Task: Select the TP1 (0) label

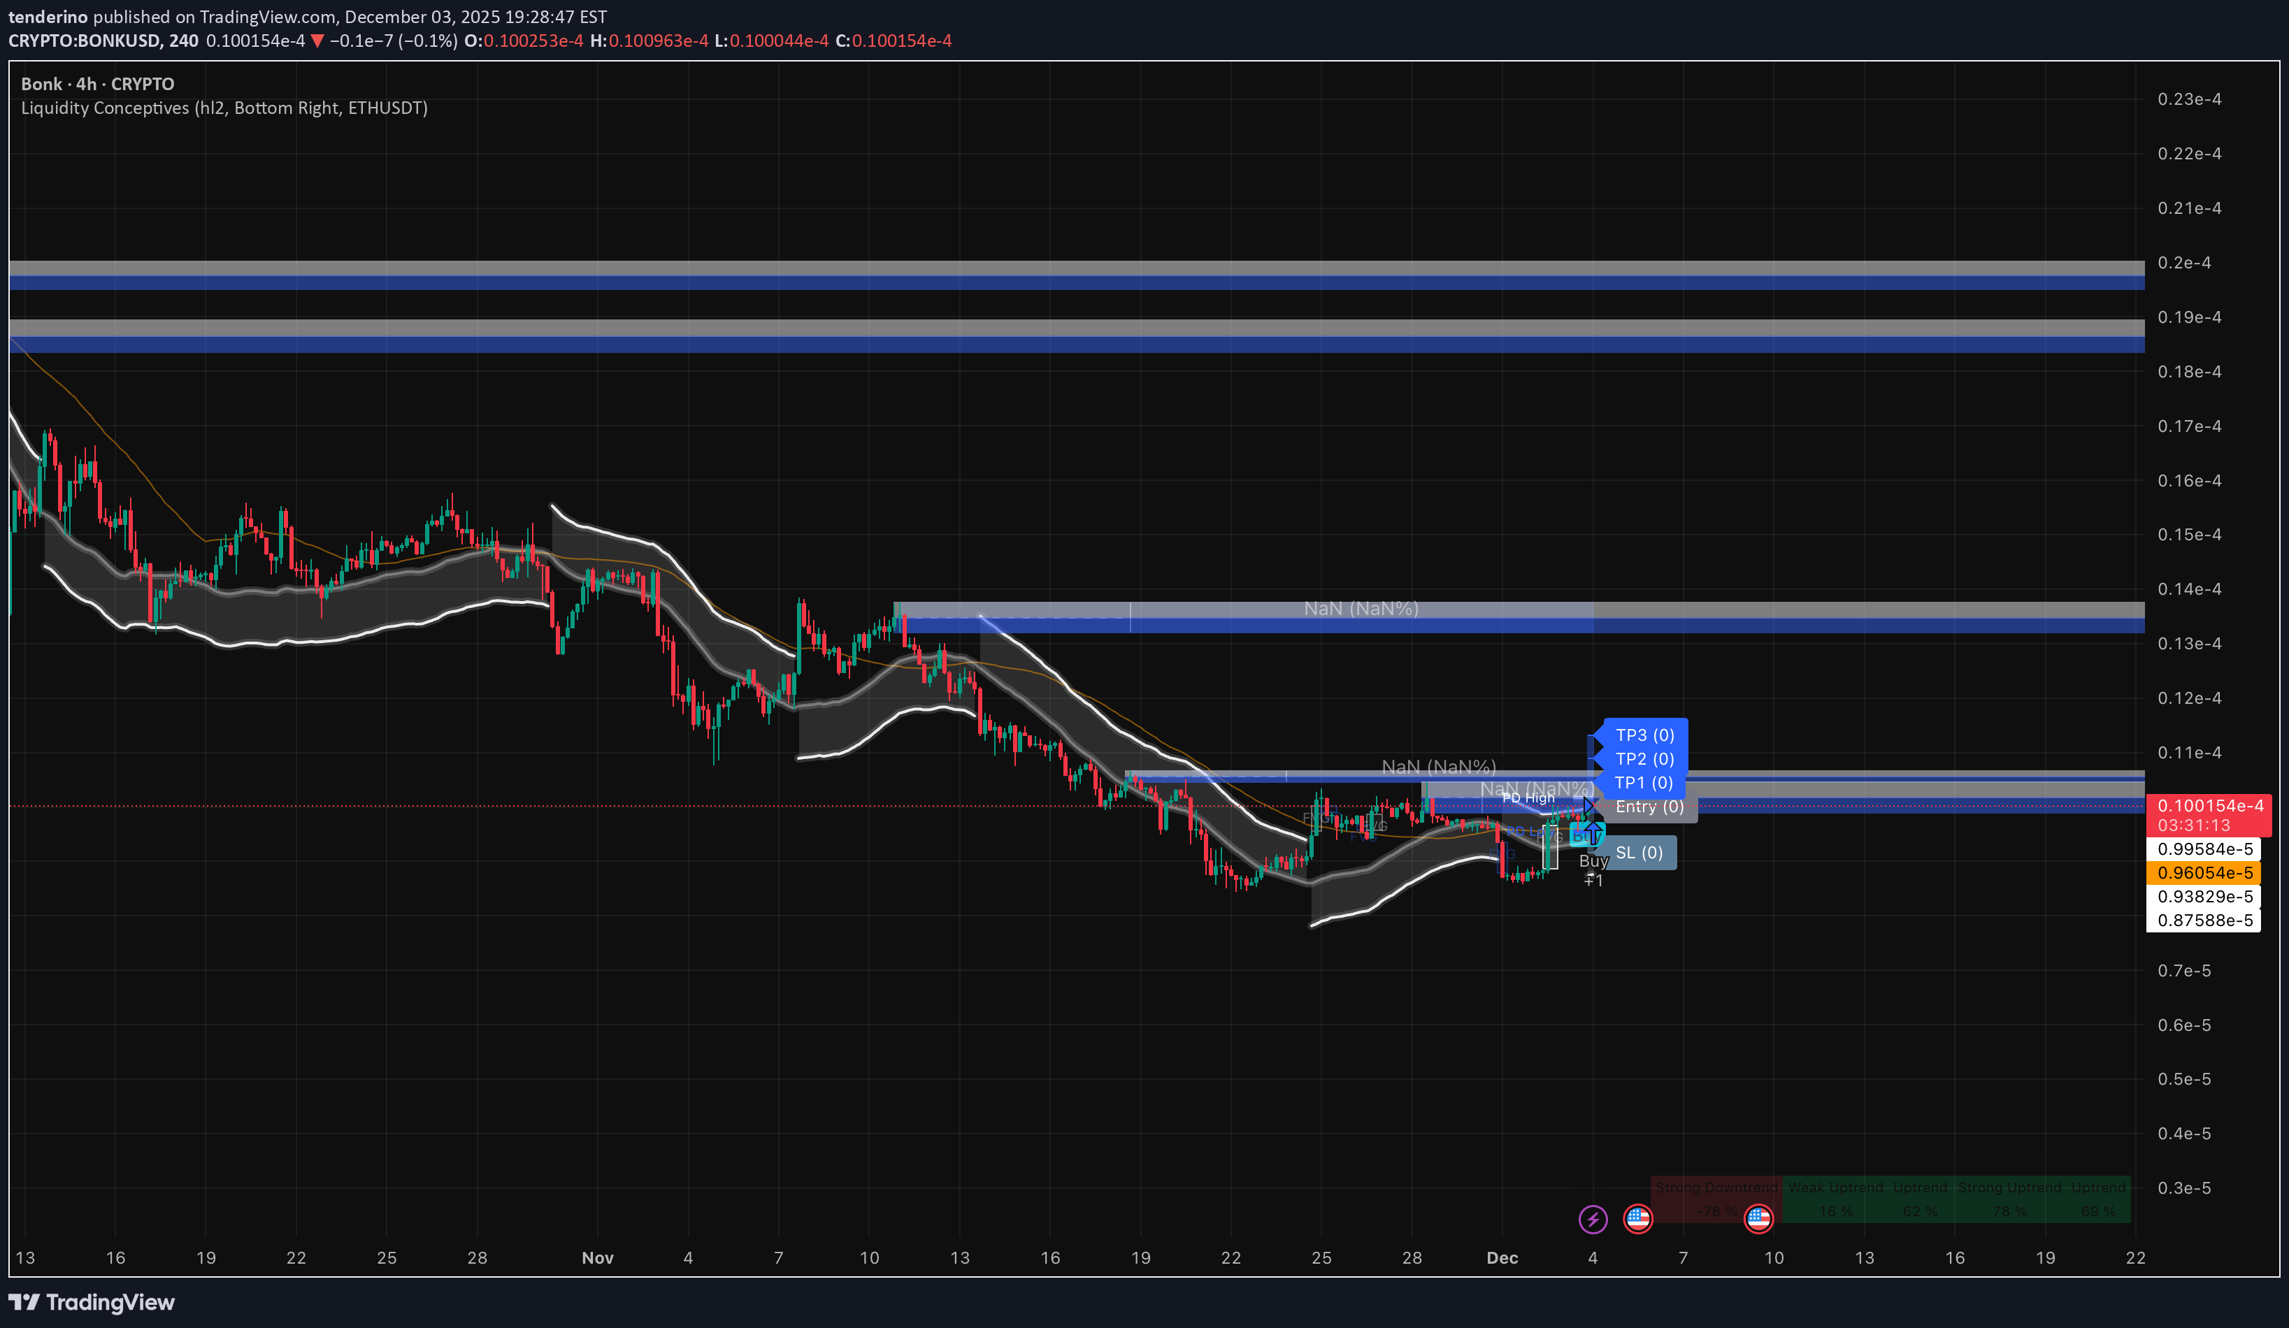Action: (x=1643, y=782)
